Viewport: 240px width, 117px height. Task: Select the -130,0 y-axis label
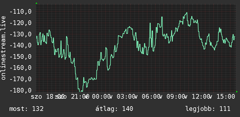(20, 34)
